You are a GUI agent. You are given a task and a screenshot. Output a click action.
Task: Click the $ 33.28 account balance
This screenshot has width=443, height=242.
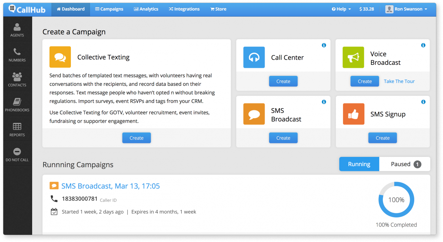pyautogui.click(x=367, y=9)
